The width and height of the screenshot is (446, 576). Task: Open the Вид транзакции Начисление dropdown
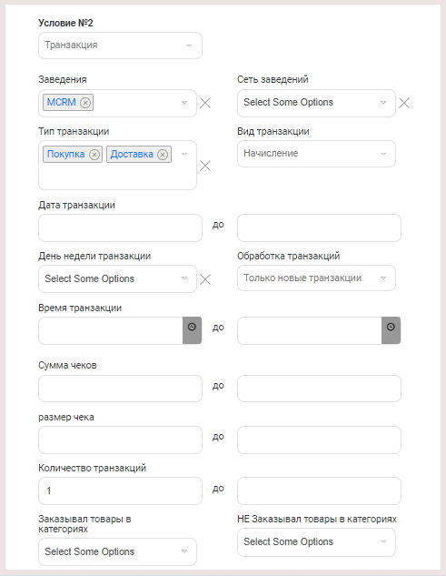[316, 154]
